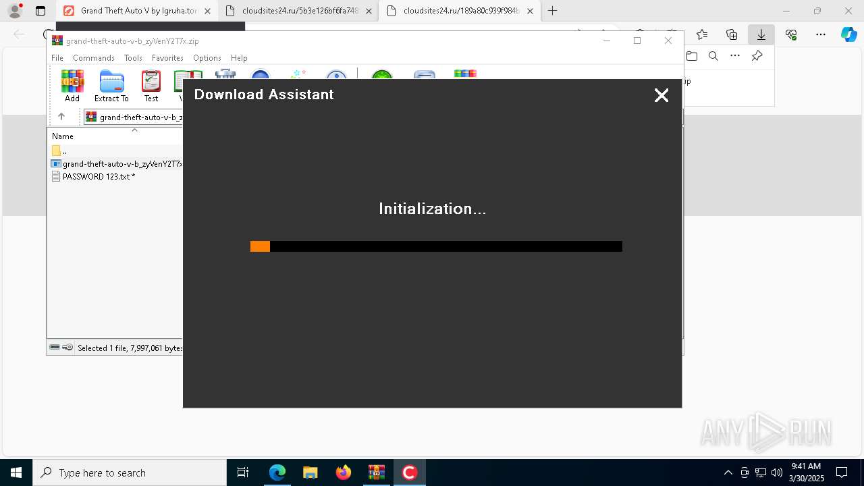The width and height of the screenshot is (864, 486).
Task: Open the Commands menu in WinRAR
Action: coord(94,58)
